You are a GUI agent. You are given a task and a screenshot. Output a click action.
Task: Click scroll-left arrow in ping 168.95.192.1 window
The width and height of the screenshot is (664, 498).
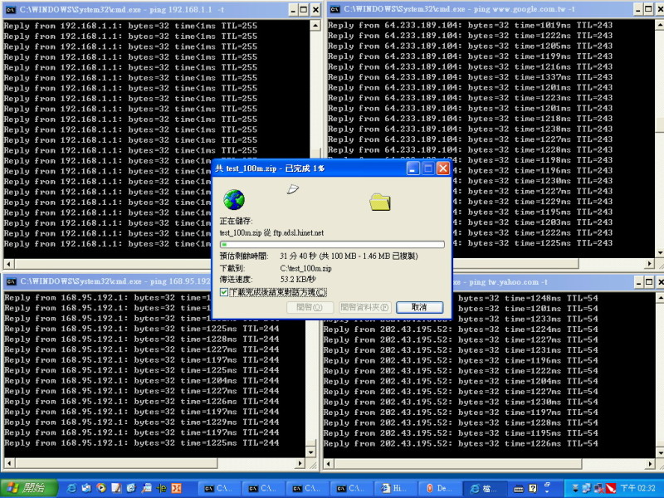pos(9,463)
